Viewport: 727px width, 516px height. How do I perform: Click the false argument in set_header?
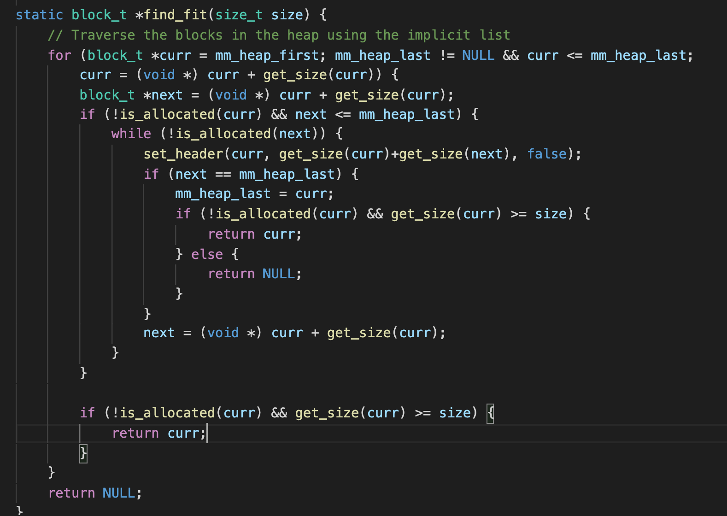[x=546, y=154]
